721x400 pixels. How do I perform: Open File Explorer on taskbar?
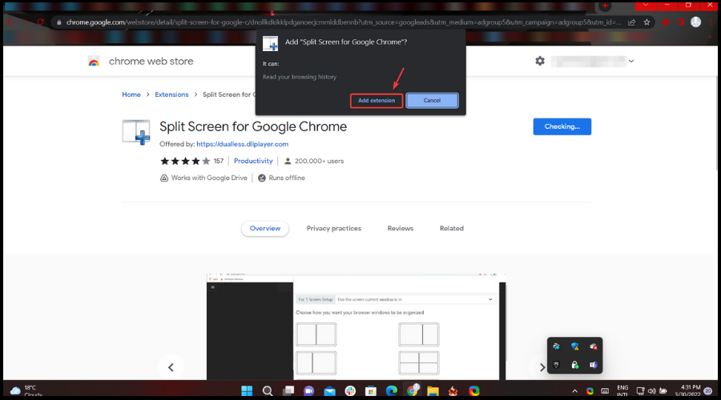pos(433,391)
